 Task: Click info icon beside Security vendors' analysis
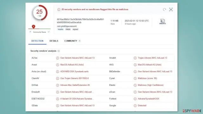59,51
